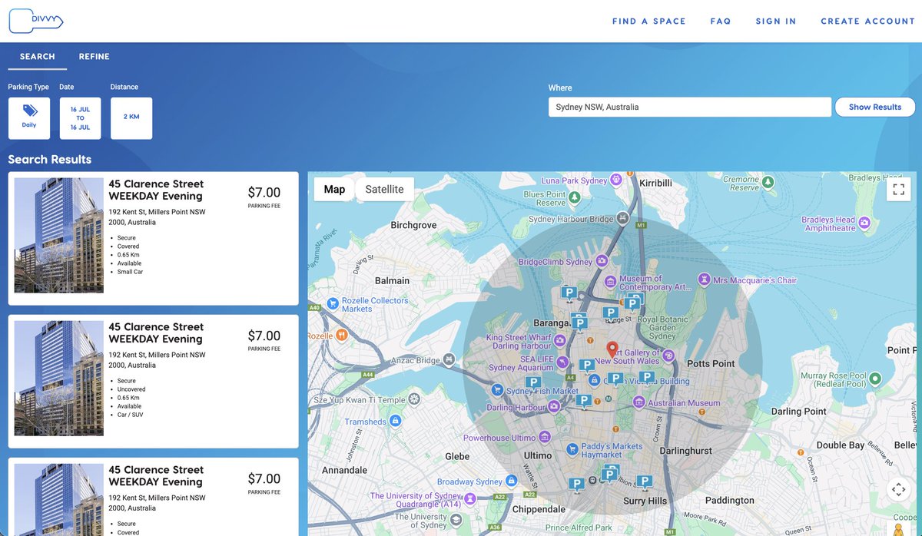Click the Potts Point map label
Screen dimensions: 922x536
point(711,363)
